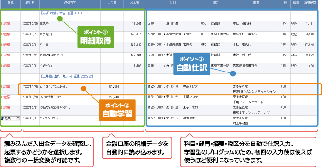Click the 消費税額 column header
The height and width of the screenshot is (167, 322).
[310, 3]
